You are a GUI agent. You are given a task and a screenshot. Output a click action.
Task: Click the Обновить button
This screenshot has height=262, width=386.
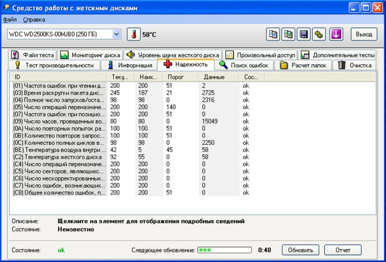click(300, 250)
